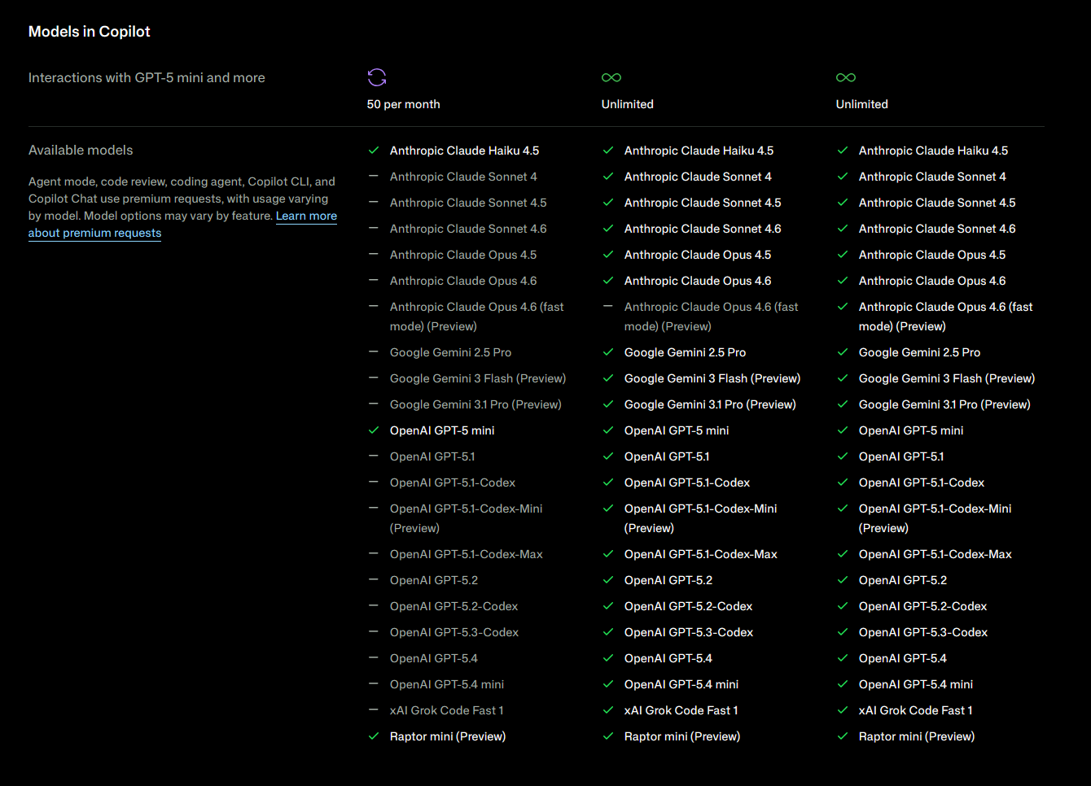Click the grayed-out OpenAI GPT-5.4 mini text
Image resolution: width=1091 pixels, height=786 pixels.
click(447, 684)
